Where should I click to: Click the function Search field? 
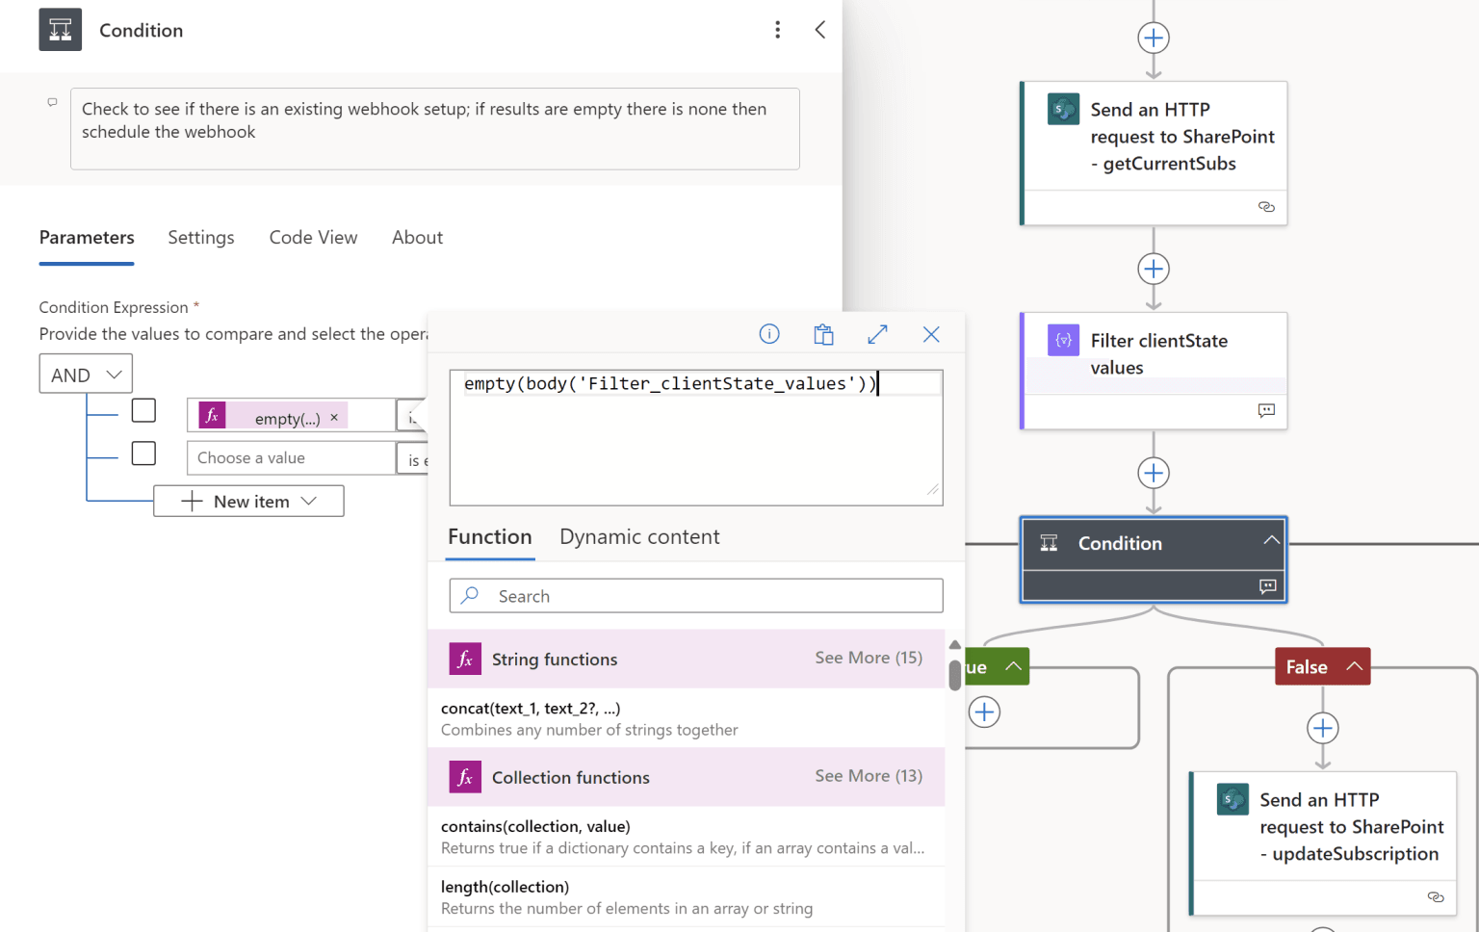tap(695, 596)
